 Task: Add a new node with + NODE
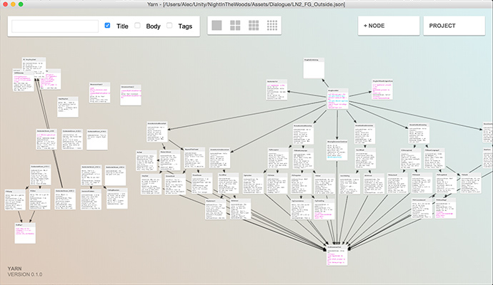click(389, 26)
